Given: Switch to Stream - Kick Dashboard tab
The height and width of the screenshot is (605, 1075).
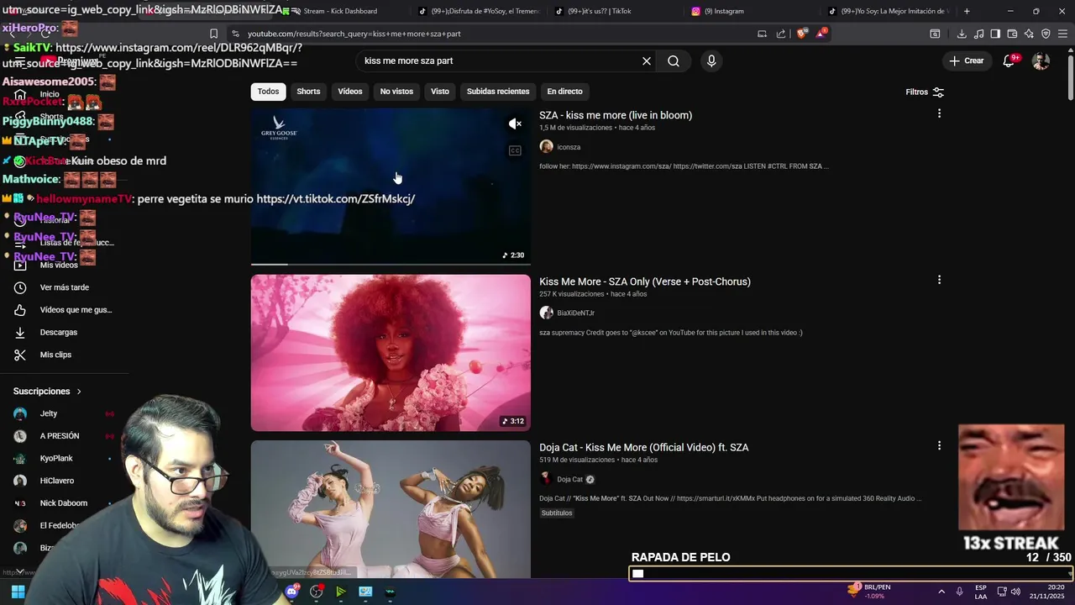Looking at the screenshot, I should pos(340,11).
